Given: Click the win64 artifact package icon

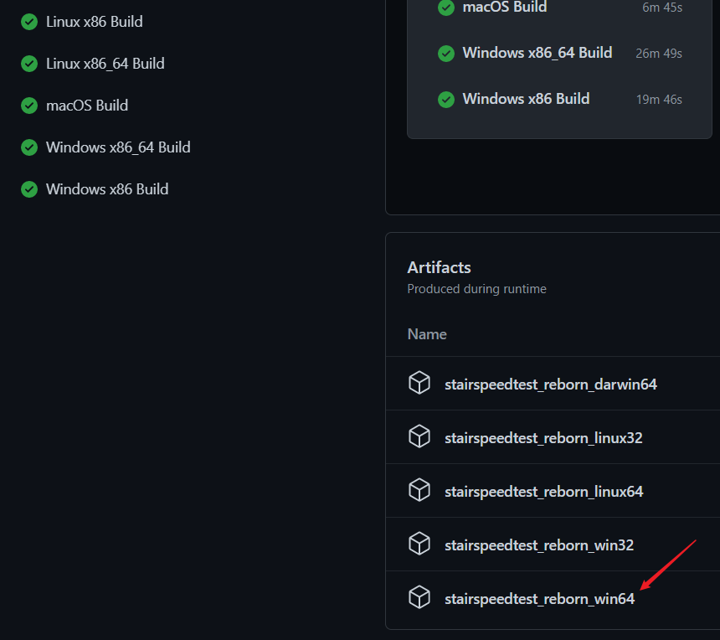Looking at the screenshot, I should pos(419,598).
